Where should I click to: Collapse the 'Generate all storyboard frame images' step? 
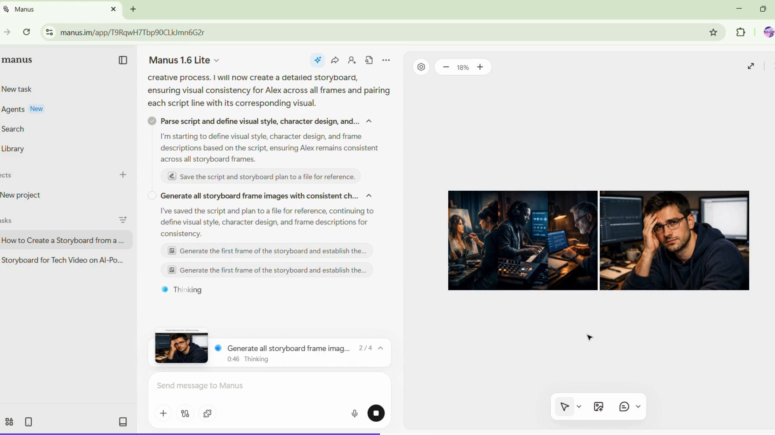(369, 196)
